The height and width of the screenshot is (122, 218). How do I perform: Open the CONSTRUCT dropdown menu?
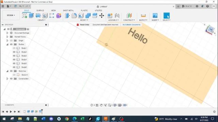pyautogui.click(x=129, y=20)
